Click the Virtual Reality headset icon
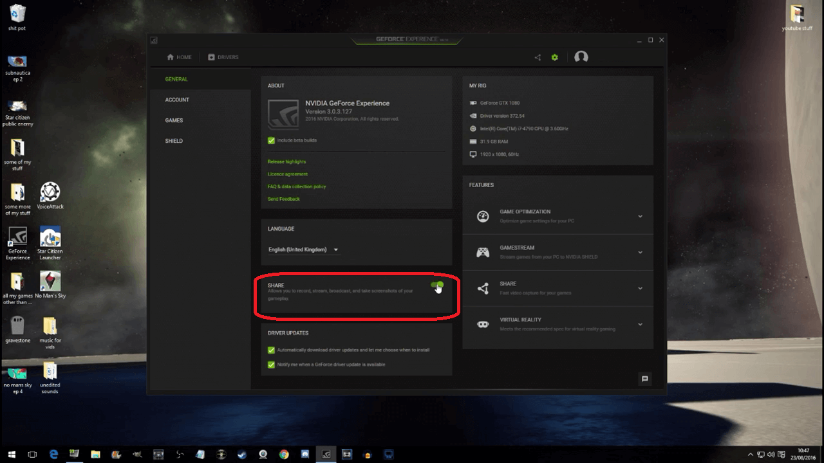Image resolution: width=824 pixels, height=463 pixels. point(483,324)
